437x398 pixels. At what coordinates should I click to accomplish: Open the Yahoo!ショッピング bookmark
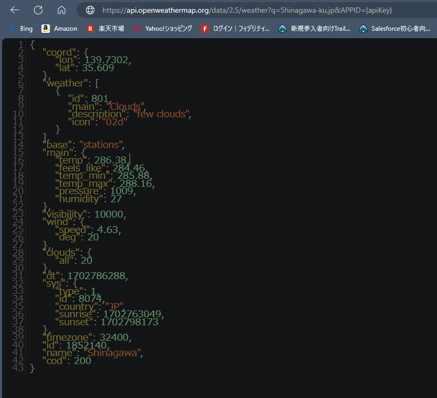click(x=162, y=29)
